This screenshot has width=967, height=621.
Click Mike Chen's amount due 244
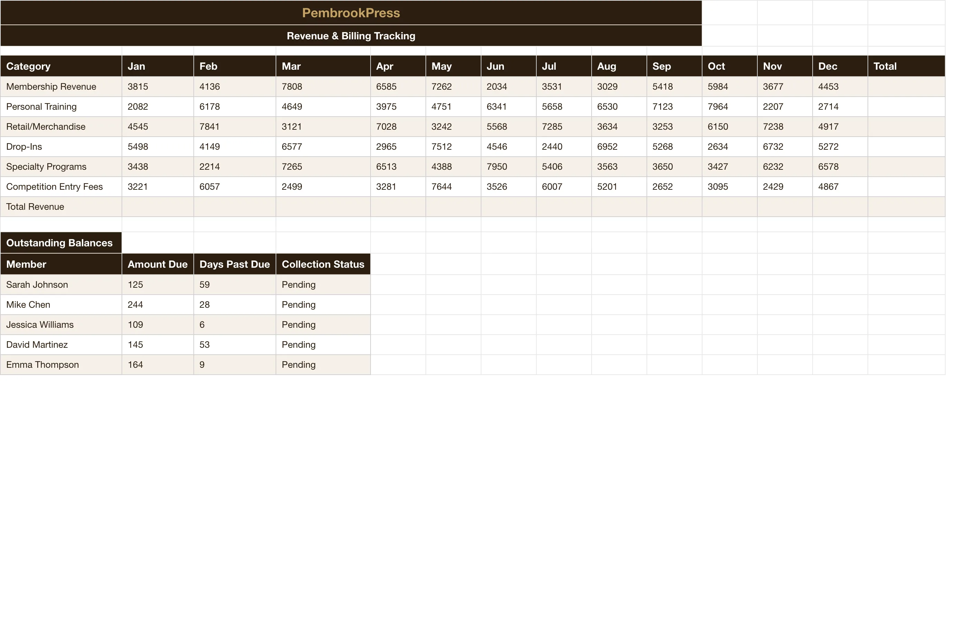[157, 305]
